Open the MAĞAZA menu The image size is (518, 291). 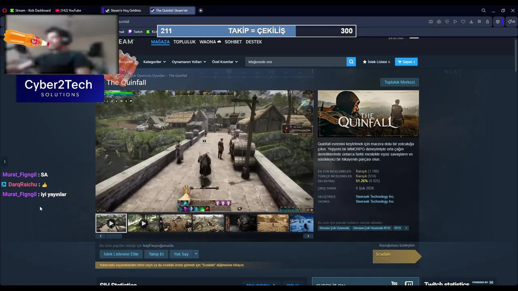click(160, 42)
